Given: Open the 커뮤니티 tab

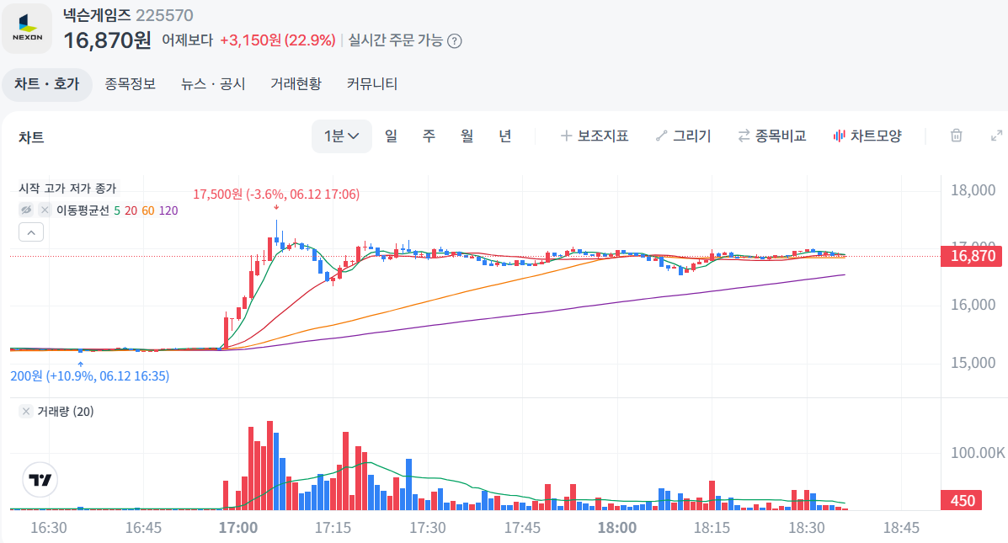Looking at the screenshot, I should pos(371,84).
